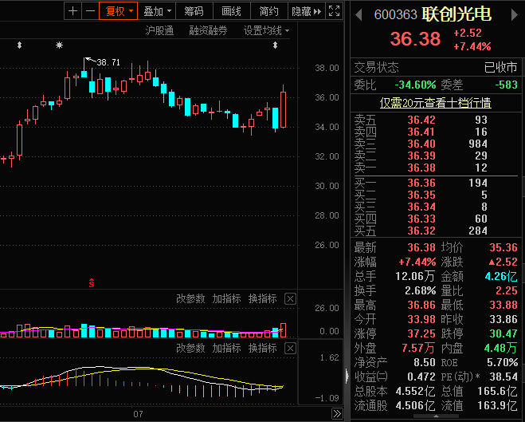Click the 均价 value 35.36

[503, 247]
